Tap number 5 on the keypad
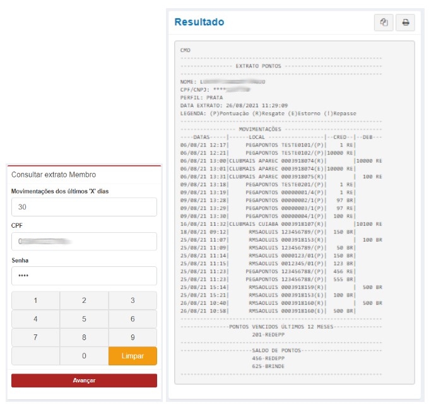This screenshot has width=436, height=407. click(x=84, y=319)
